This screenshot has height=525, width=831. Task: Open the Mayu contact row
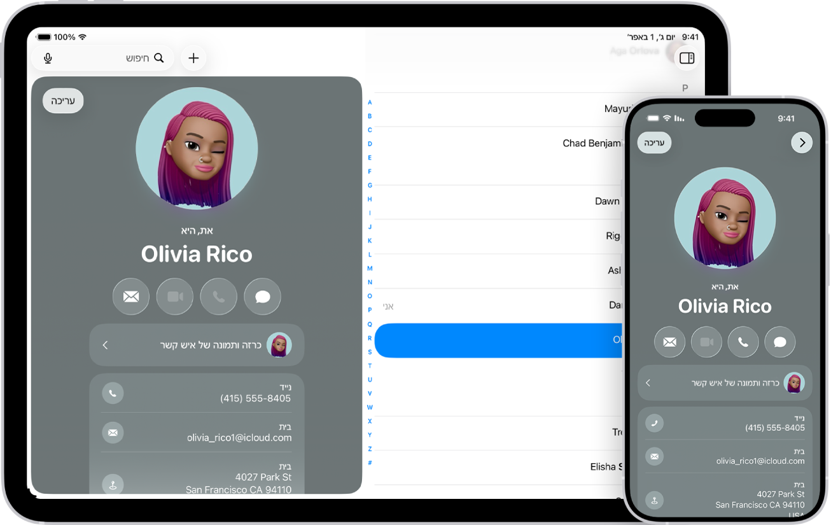[498, 109]
